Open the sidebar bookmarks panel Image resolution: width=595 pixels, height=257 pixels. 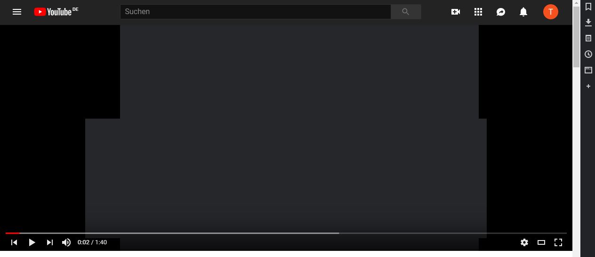click(x=588, y=7)
